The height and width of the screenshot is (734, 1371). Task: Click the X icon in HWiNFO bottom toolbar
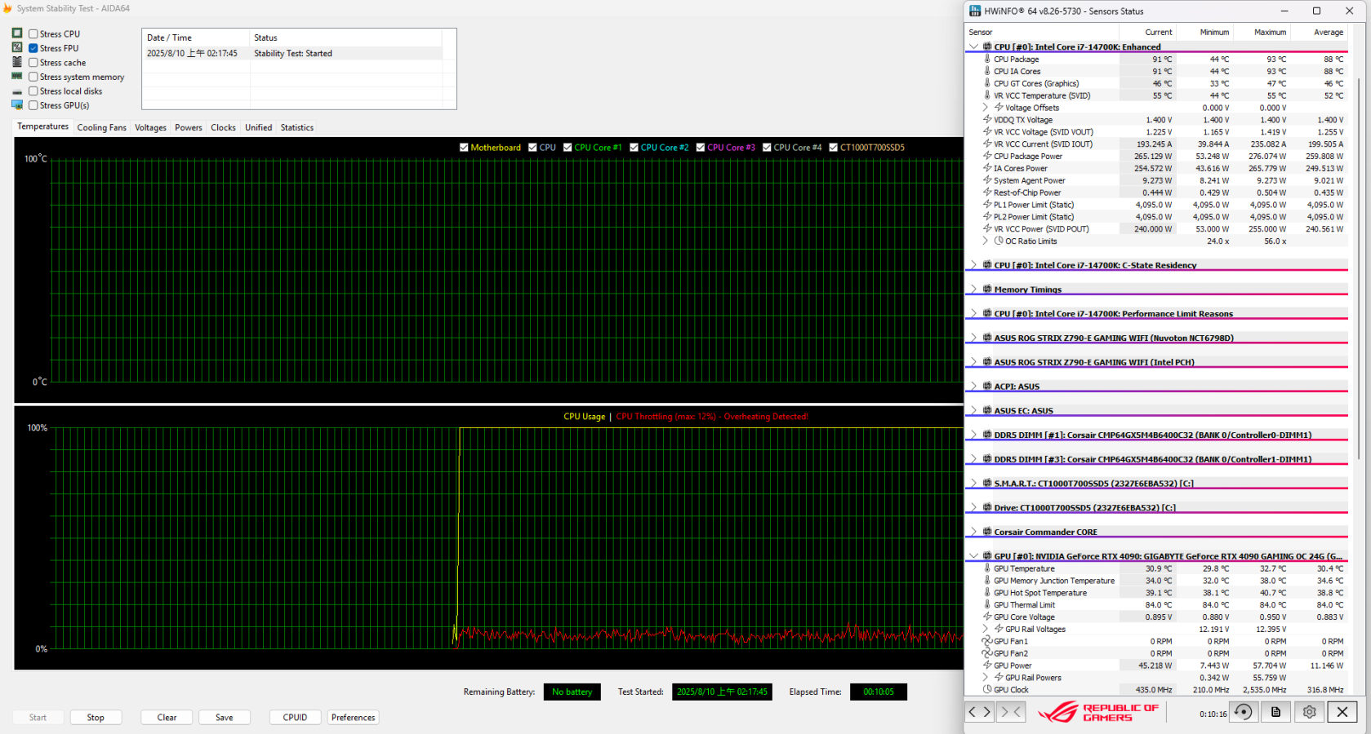[x=1342, y=712]
